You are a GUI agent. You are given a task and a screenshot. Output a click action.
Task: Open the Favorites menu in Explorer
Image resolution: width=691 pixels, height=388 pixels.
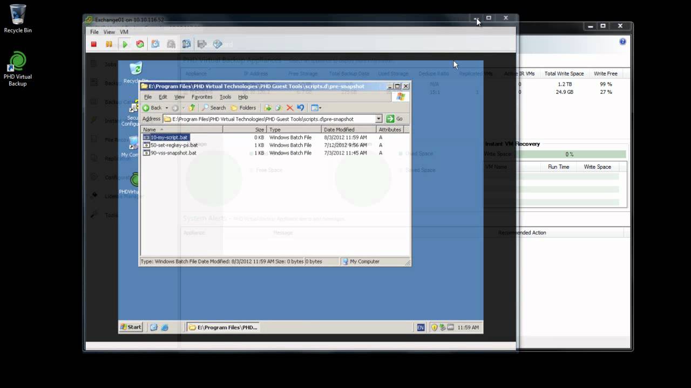(x=202, y=97)
